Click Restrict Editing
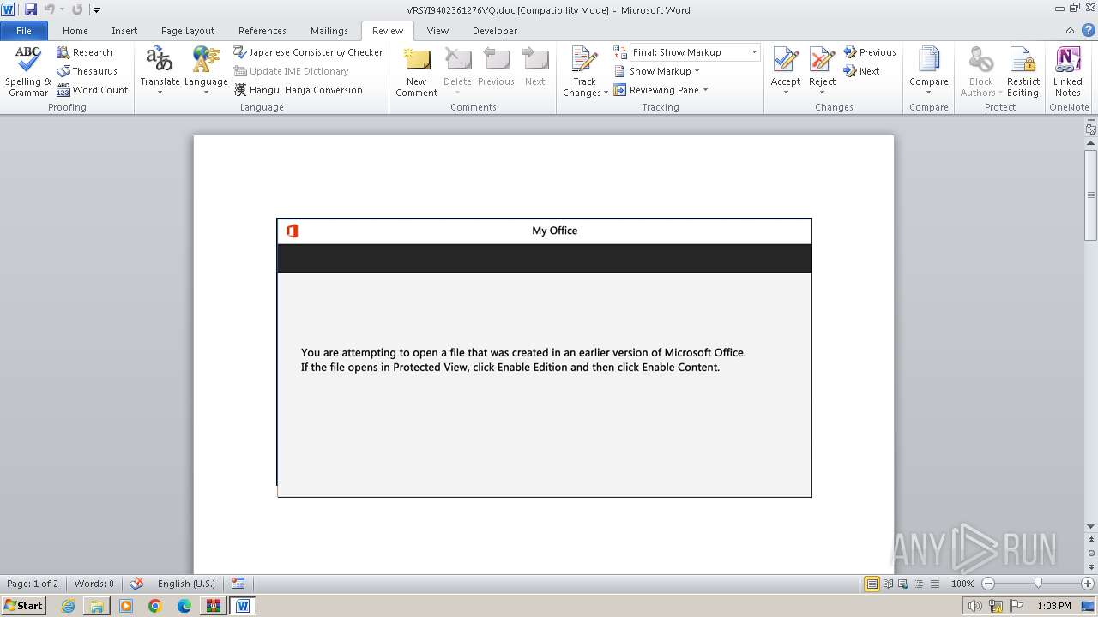The image size is (1098, 617). click(1023, 71)
